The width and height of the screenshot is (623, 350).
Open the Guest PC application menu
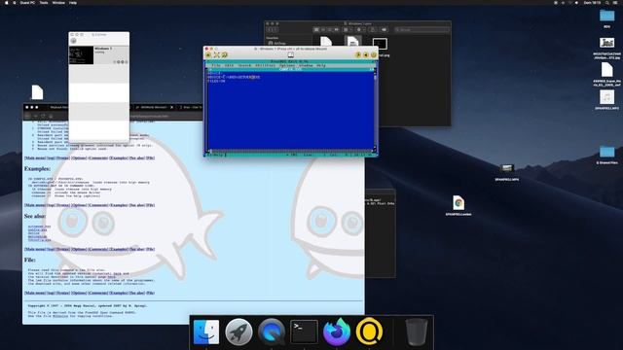tap(27, 2)
